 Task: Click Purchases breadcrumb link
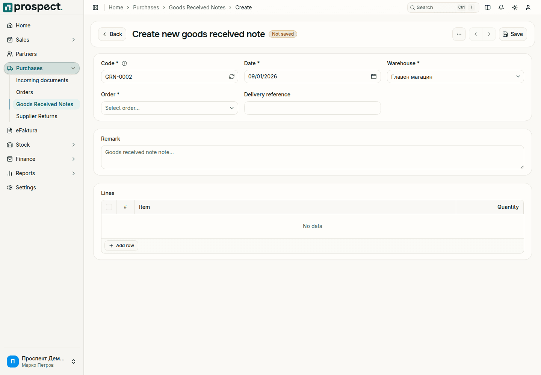click(146, 7)
